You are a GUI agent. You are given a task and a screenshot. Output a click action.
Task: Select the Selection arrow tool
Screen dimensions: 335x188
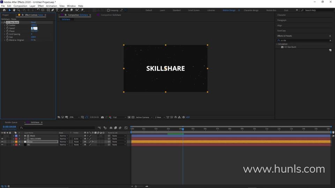pos(10,10)
